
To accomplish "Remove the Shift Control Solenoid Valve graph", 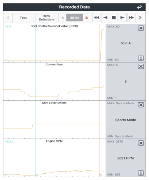I will click(141, 28).
